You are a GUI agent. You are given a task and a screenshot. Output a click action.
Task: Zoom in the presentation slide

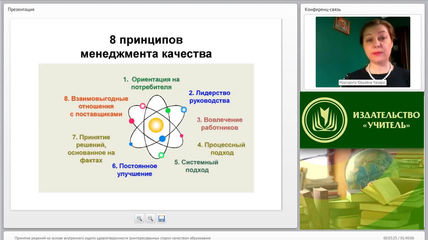pyautogui.click(x=139, y=218)
